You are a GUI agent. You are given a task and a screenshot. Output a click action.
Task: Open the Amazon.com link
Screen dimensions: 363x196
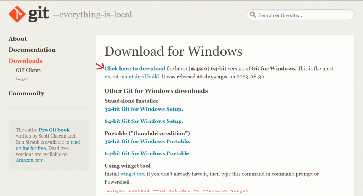[30, 160]
